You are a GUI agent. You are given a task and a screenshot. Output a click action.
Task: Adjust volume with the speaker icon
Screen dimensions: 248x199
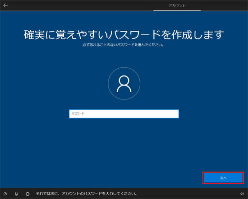point(242,194)
